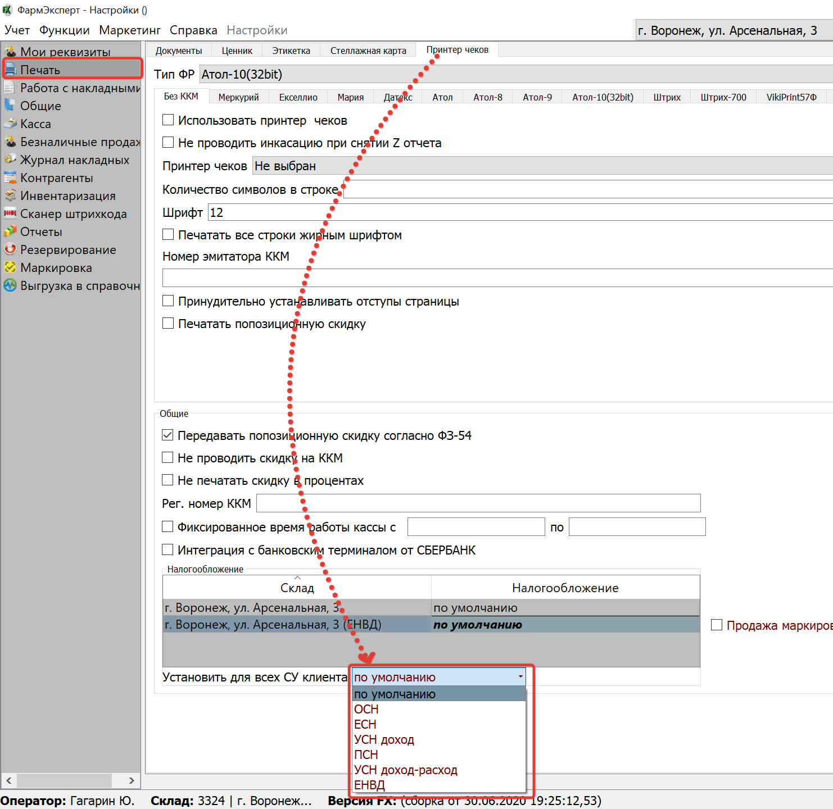Tick the Не проводить скидку на ККМ checkbox
833x809 pixels.
167,458
